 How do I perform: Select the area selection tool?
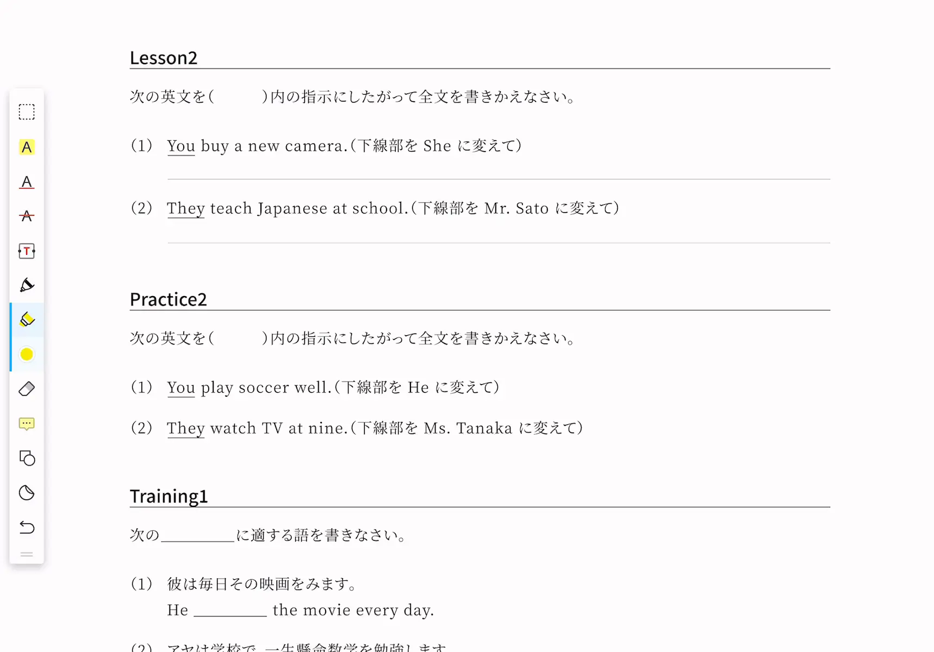click(27, 112)
